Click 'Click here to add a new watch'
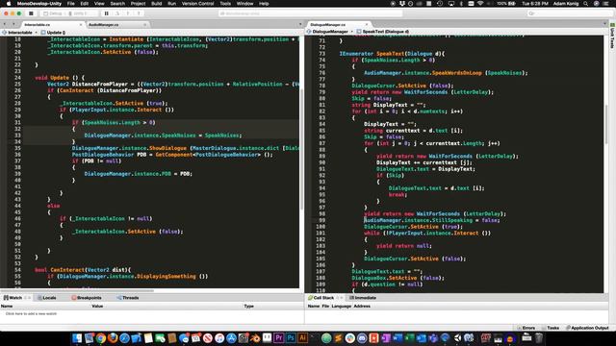Viewport: 616px width, 346px height. [x=31, y=314]
